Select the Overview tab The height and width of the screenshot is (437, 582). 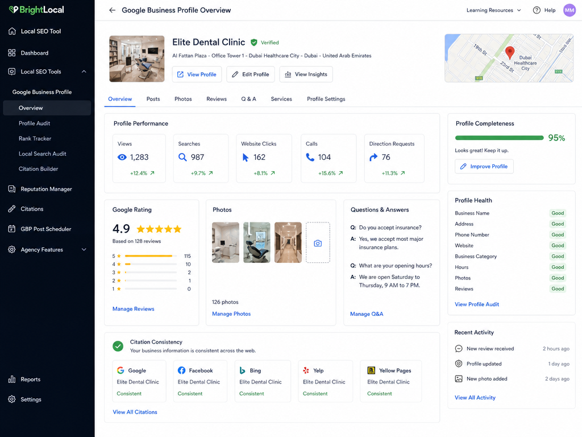tap(120, 99)
